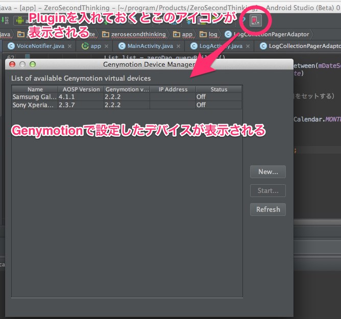Close the app tab

(x=106, y=46)
